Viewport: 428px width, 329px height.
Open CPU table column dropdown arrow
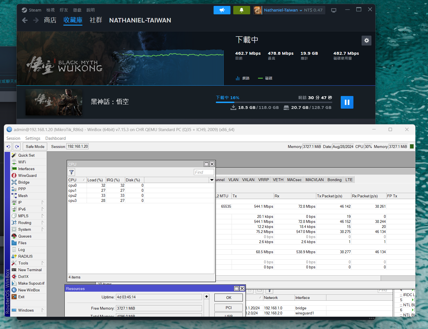pos(212,180)
